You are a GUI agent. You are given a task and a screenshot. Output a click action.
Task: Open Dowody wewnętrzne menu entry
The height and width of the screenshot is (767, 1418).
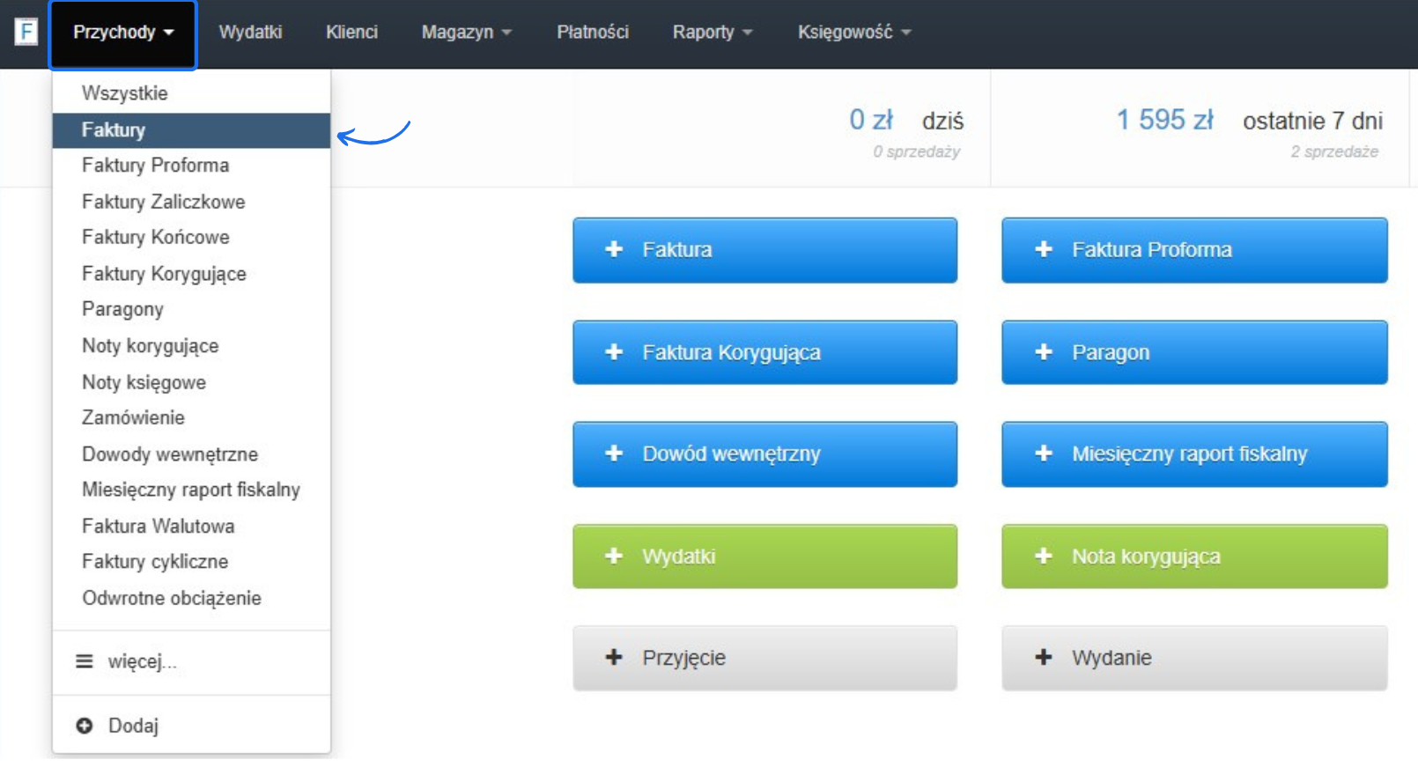[191, 454]
